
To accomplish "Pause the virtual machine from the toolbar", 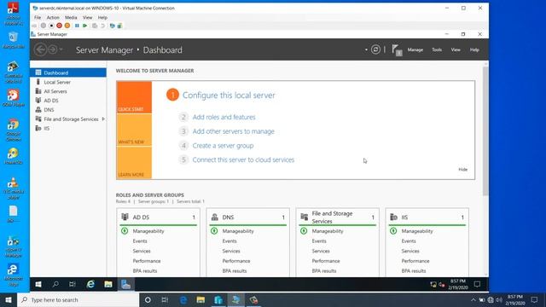I will (77, 26).
